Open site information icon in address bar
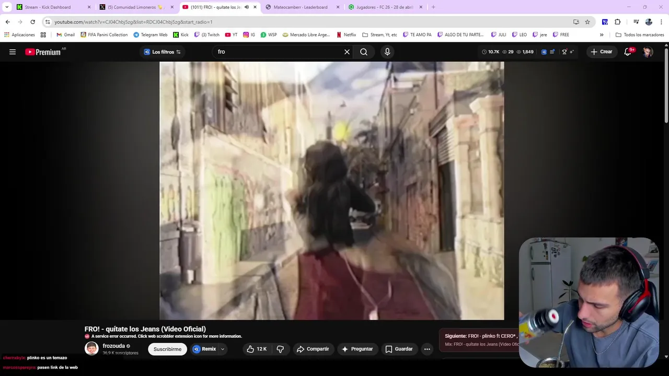Image resolution: width=669 pixels, height=376 pixels. click(48, 22)
